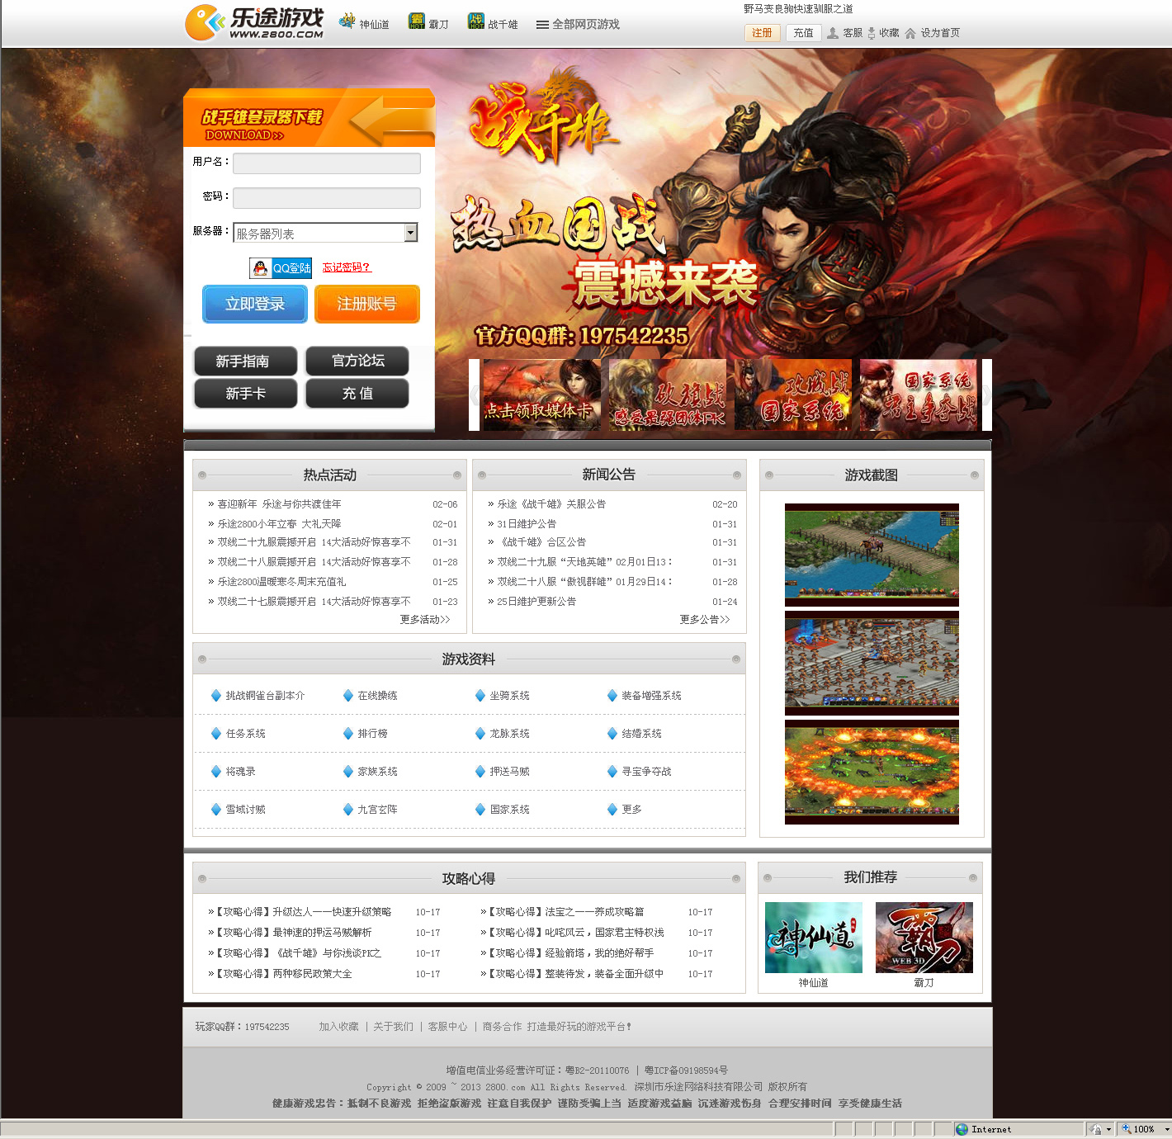Image resolution: width=1172 pixels, height=1139 pixels.
Task: Click the blue diamond beside 将魂录
Action: click(216, 772)
